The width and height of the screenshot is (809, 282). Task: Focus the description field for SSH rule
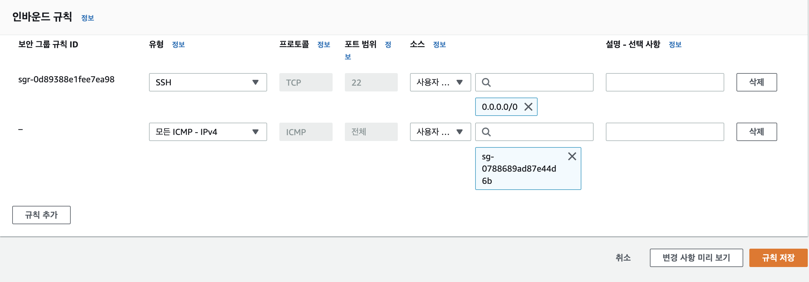pos(665,82)
